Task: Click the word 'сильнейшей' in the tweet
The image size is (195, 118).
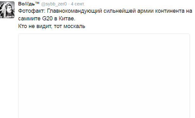Action: (x=120, y=11)
